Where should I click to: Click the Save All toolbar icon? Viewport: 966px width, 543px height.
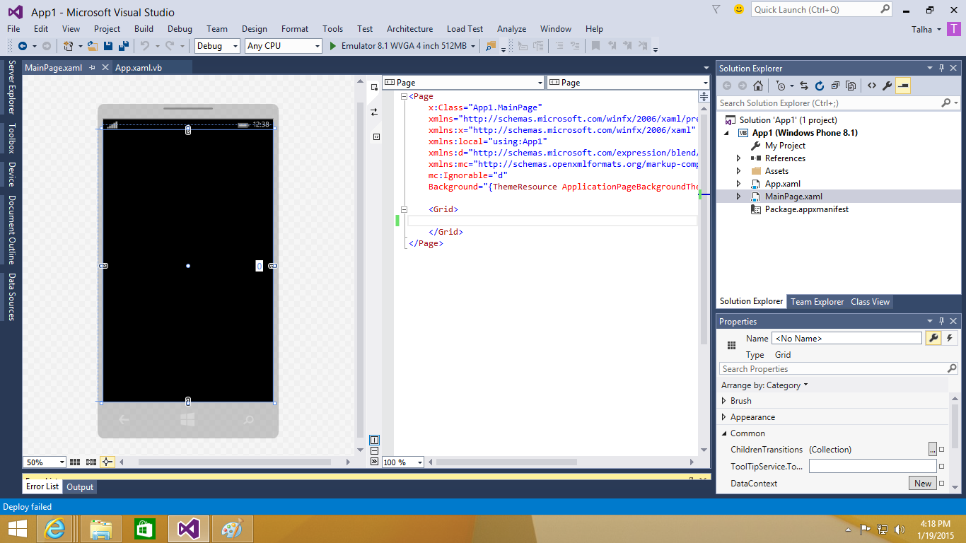(x=123, y=46)
